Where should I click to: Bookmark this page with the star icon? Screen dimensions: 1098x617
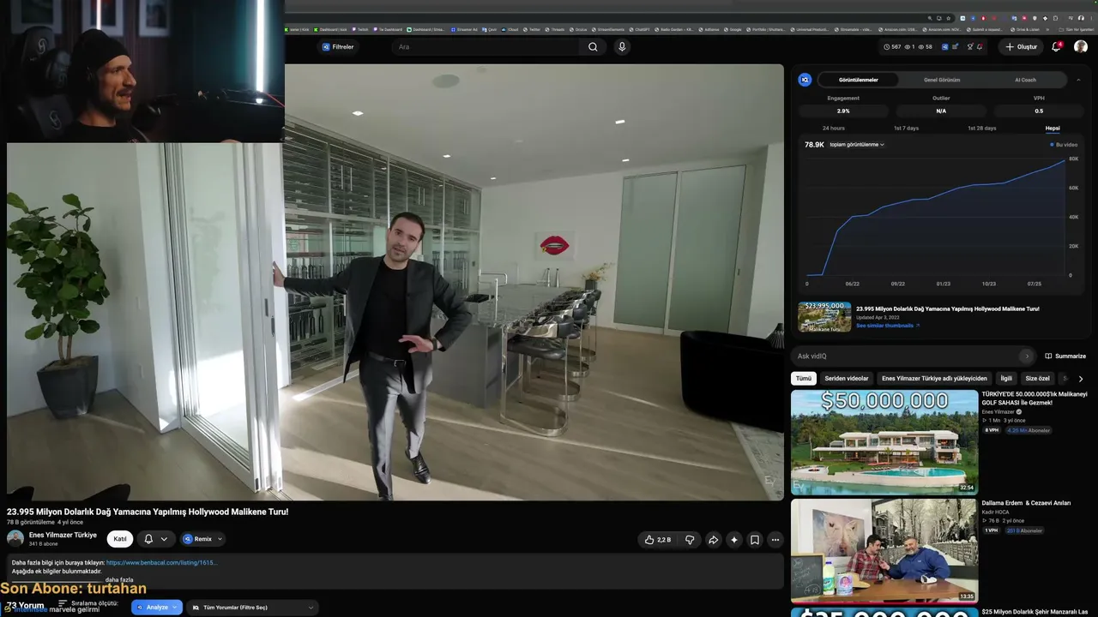click(x=949, y=18)
